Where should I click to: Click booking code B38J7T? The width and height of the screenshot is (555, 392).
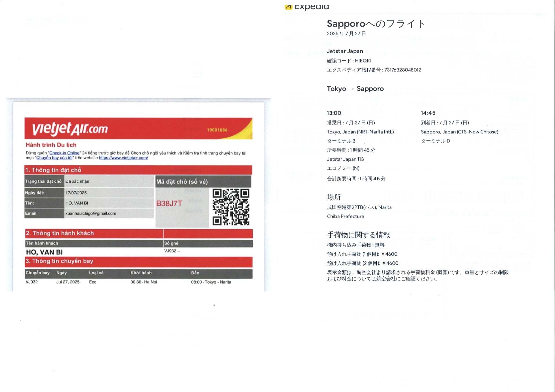(x=169, y=203)
